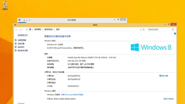Click the WORKGROUP workgroup value
Viewport: 185px width, 104px height.
(73, 86)
